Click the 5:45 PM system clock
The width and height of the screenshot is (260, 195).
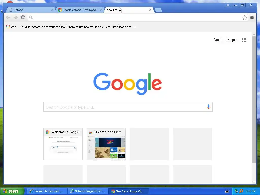(x=251, y=191)
